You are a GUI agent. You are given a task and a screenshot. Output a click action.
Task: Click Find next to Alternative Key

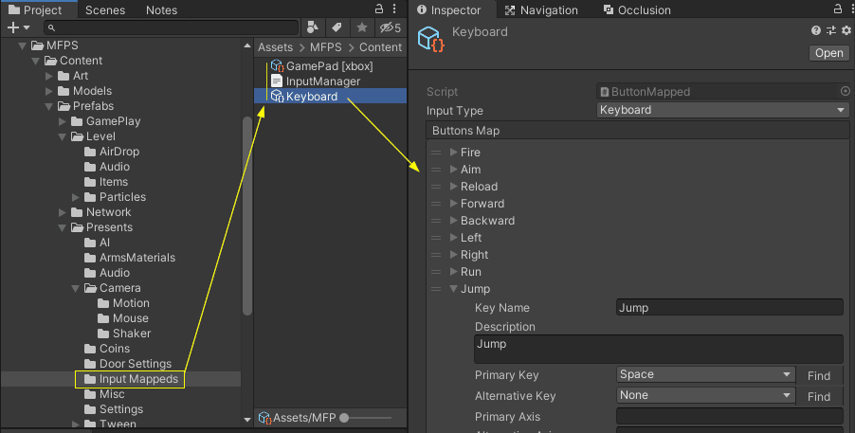(819, 396)
